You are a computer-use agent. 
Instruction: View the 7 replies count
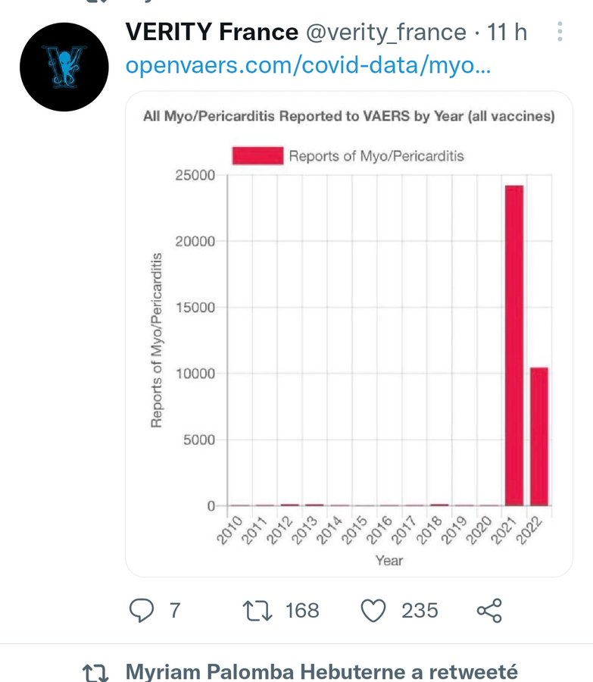pos(175,610)
